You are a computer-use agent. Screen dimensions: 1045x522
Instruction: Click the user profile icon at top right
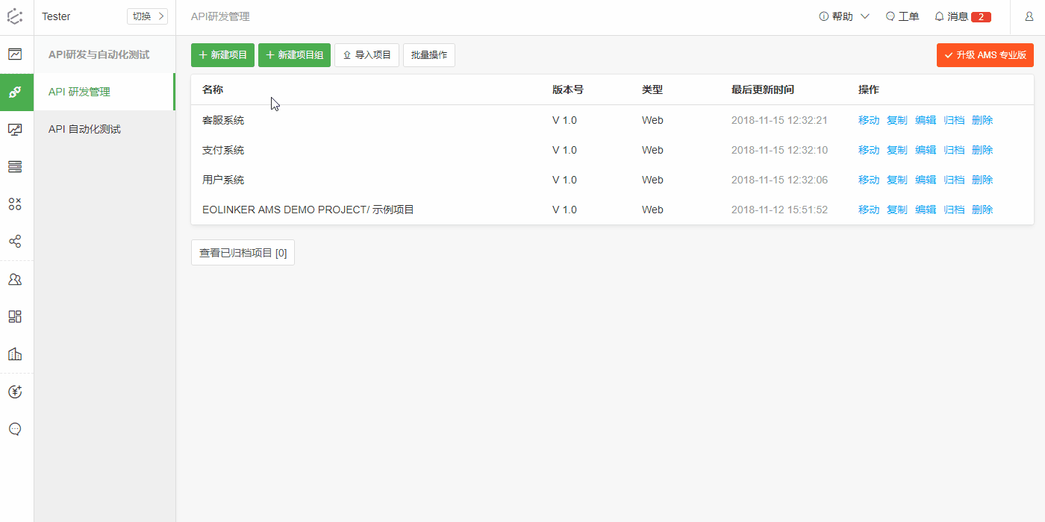1029,16
